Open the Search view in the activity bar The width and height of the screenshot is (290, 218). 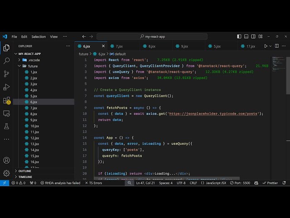pos(6,60)
